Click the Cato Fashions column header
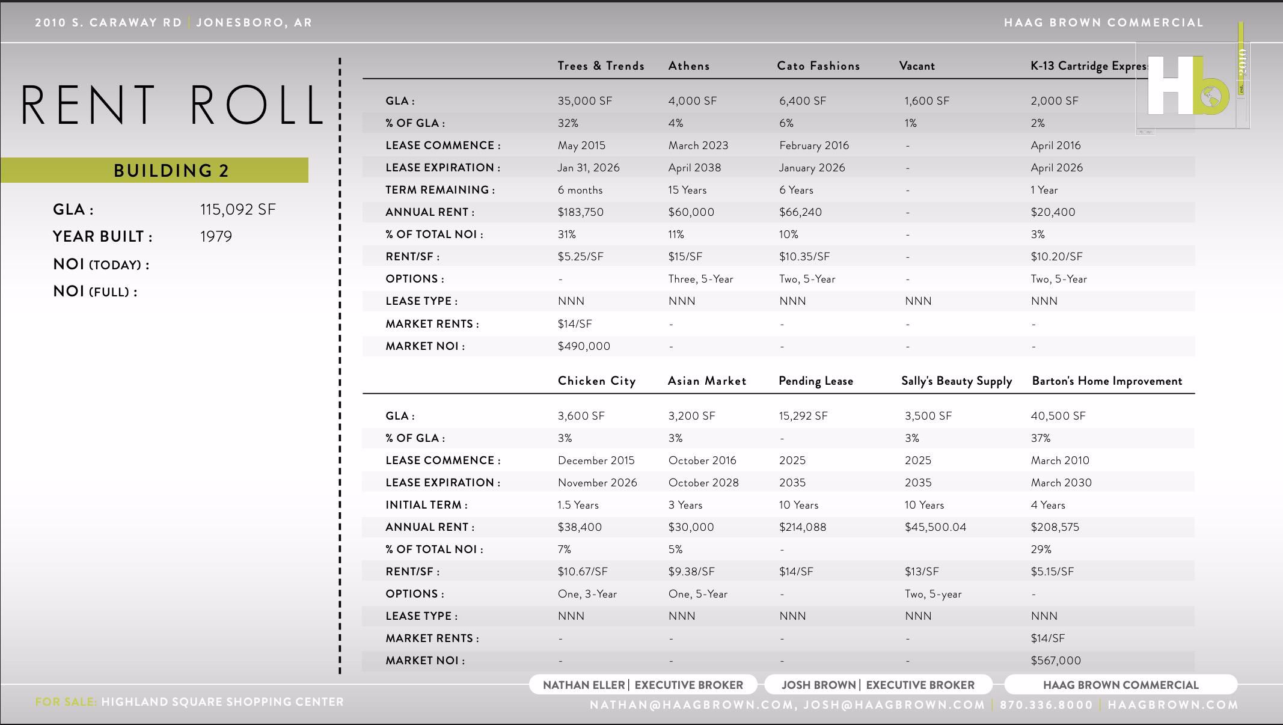Screen dimensions: 1283x725 click(818, 66)
